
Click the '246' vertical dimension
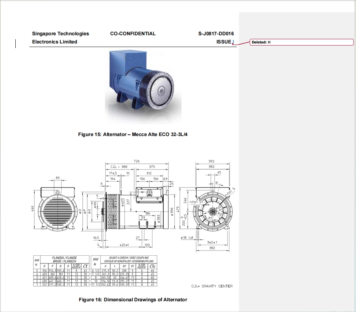tap(185, 201)
